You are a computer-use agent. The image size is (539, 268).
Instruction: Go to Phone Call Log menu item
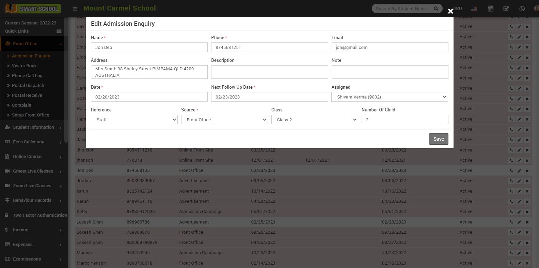tap(27, 76)
